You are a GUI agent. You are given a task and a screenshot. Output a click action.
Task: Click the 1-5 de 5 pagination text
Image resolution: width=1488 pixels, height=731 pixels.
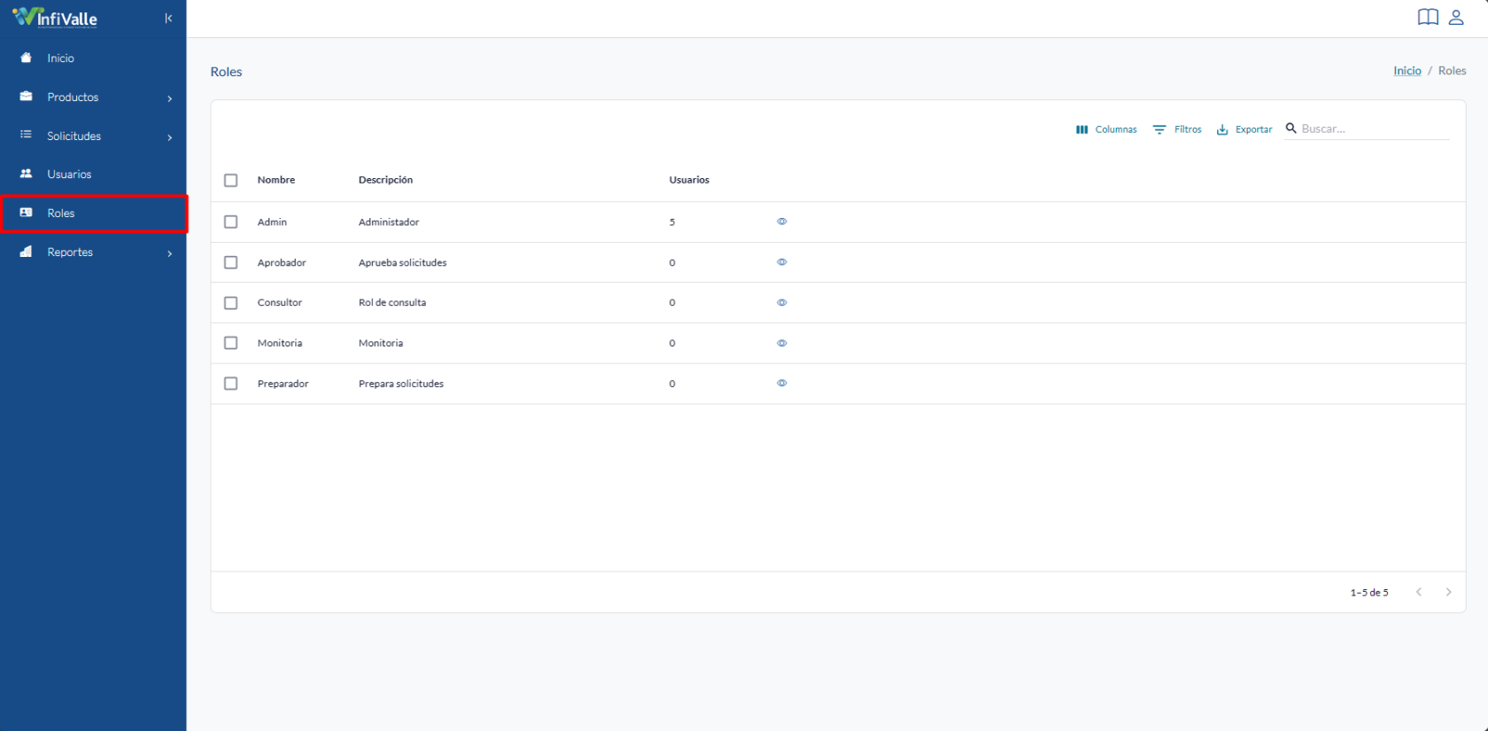(x=1369, y=592)
